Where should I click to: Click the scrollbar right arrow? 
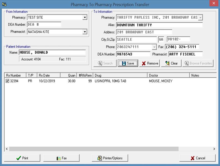pos(214,149)
